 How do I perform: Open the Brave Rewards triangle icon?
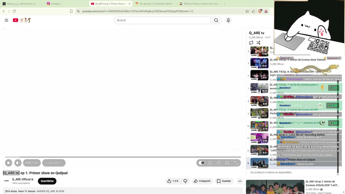(266, 11)
